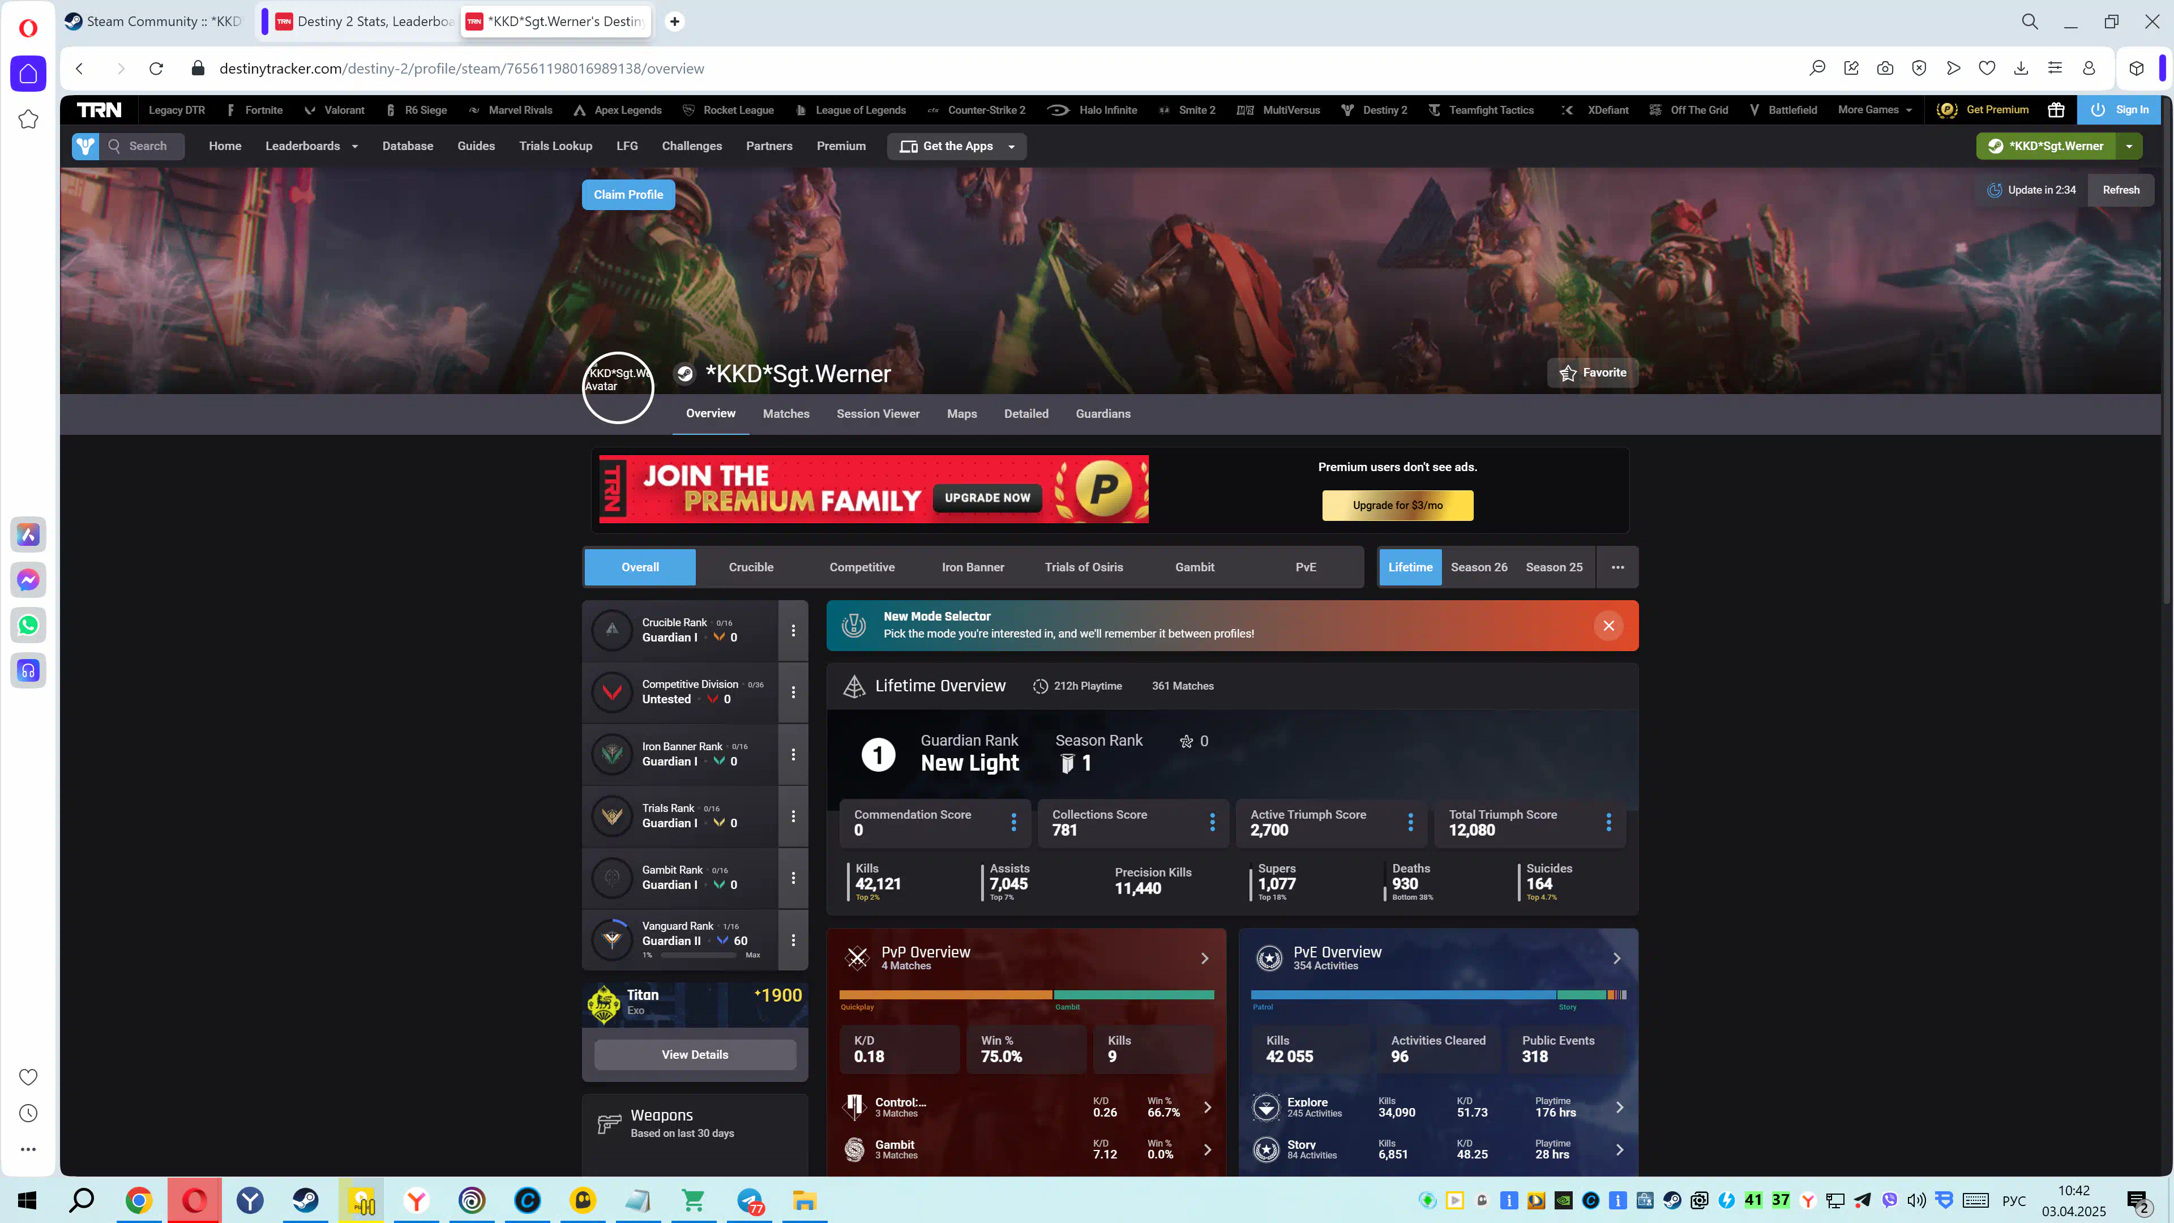
Task: Open Telegram from the taskbar
Action: pyautogui.click(x=750, y=1200)
